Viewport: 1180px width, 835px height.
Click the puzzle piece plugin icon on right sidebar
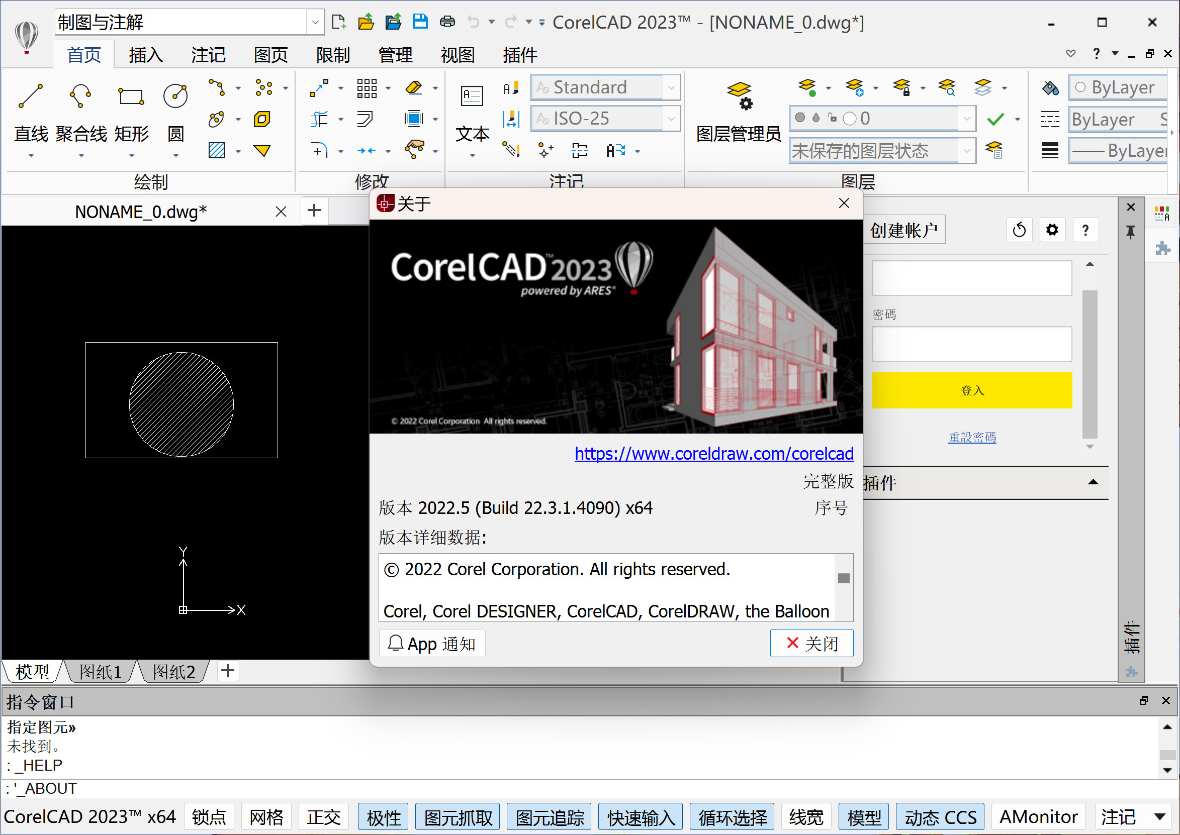pyautogui.click(x=1162, y=249)
